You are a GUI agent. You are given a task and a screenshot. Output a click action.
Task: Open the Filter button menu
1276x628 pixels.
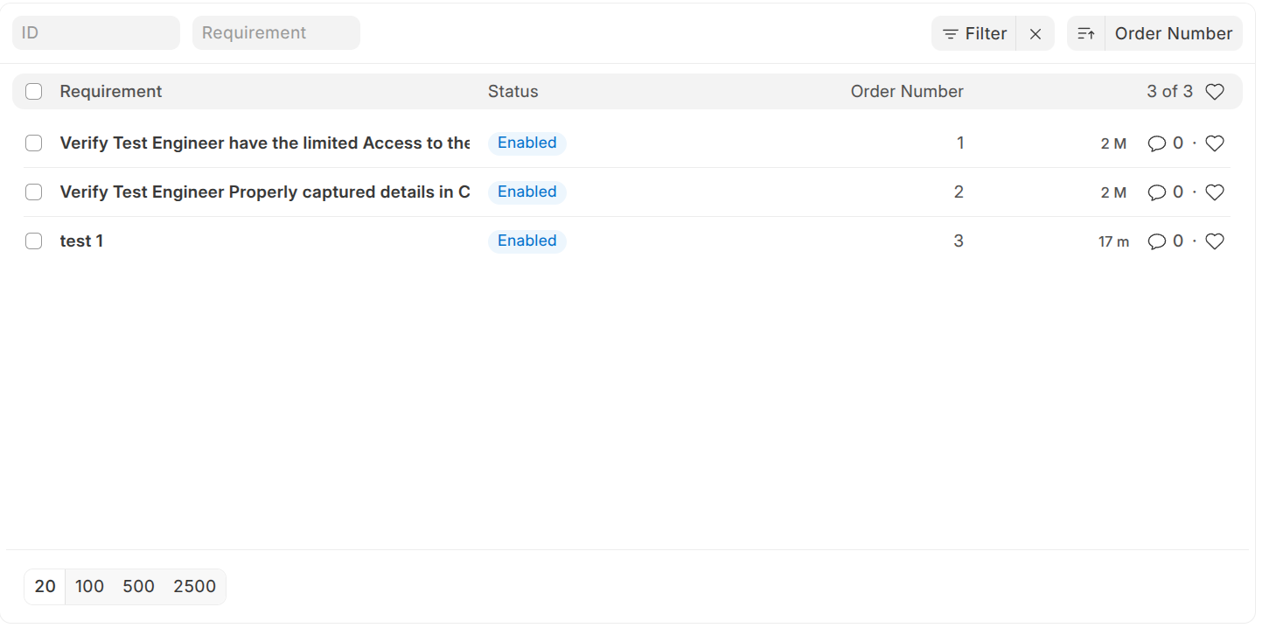pyautogui.click(x=974, y=34)
